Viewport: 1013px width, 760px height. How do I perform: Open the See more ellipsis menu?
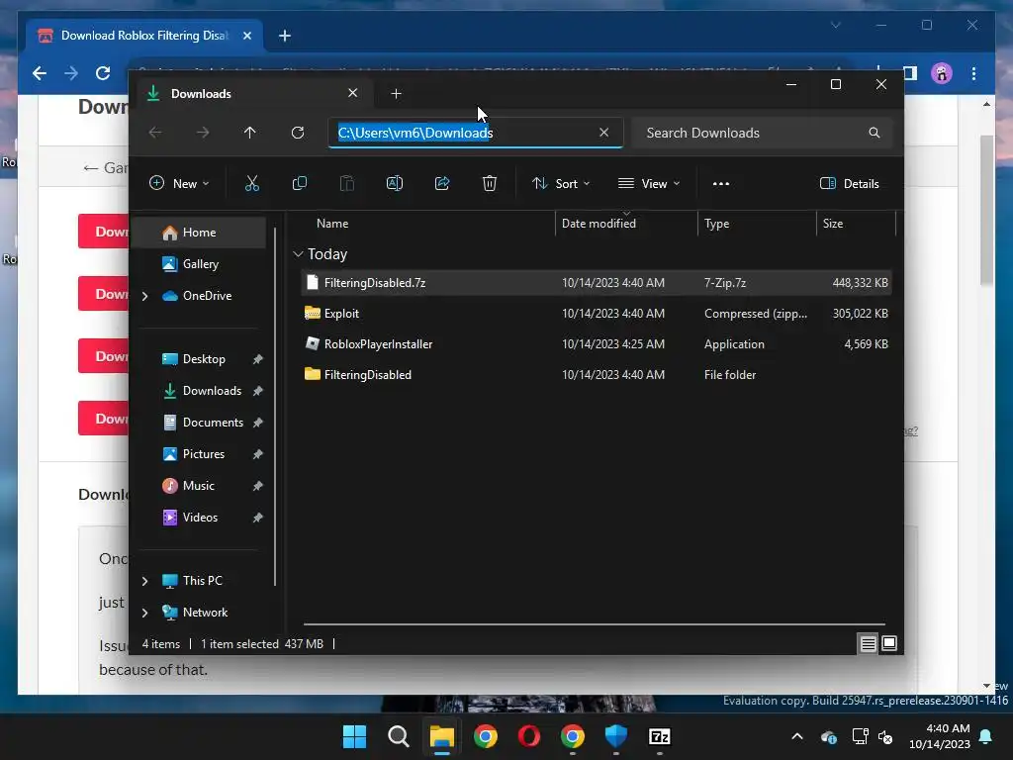(x=721, y=183)
